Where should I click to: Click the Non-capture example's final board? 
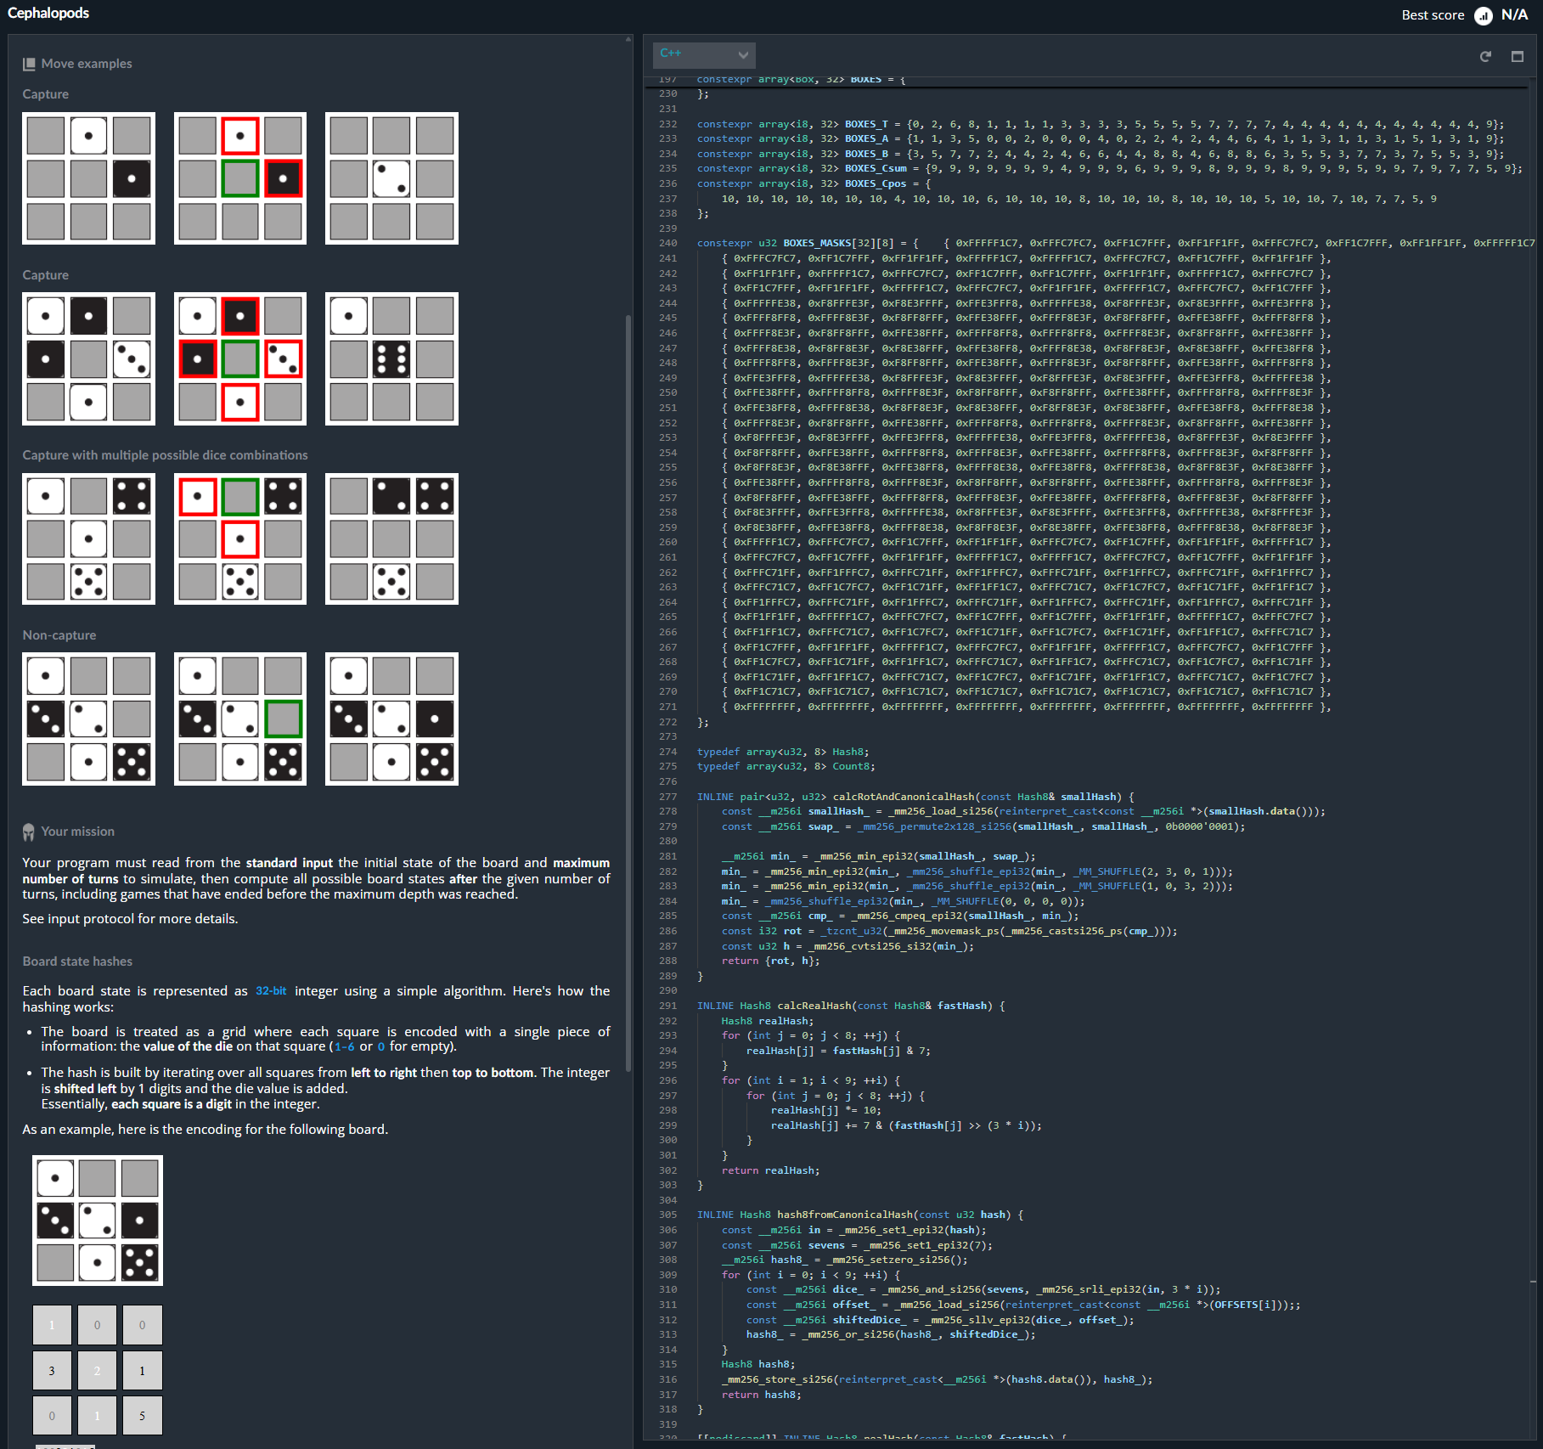[x=391, y=719]
